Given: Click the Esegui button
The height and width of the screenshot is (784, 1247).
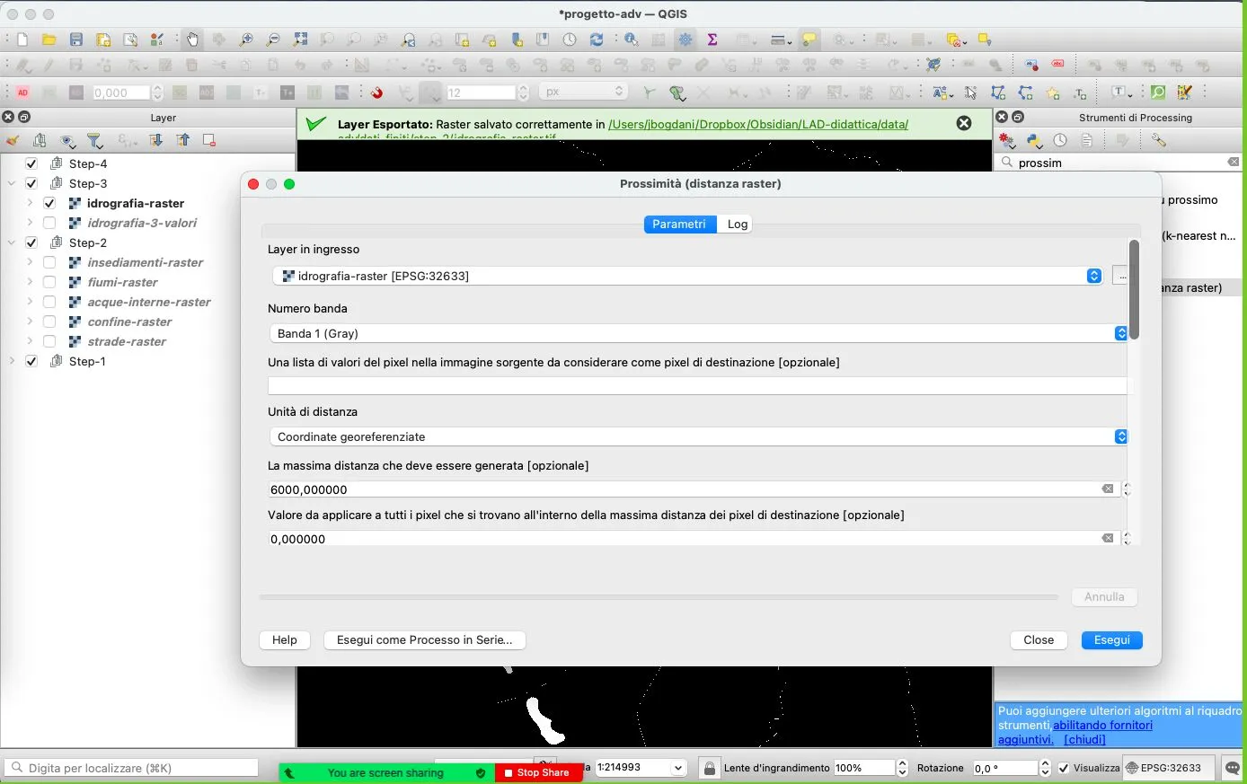Looking at the screenshot, I should click(1111, 640).
